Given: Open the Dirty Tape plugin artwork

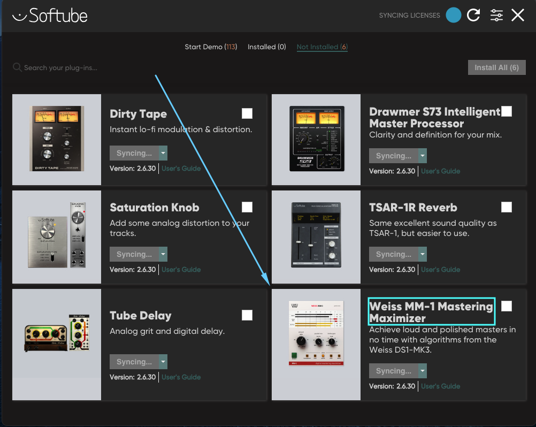Looking at the screenshot, I should click(56, 139).
